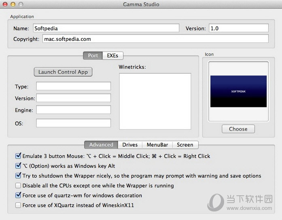Click the Port Version input field

click(x=73, y=98)
